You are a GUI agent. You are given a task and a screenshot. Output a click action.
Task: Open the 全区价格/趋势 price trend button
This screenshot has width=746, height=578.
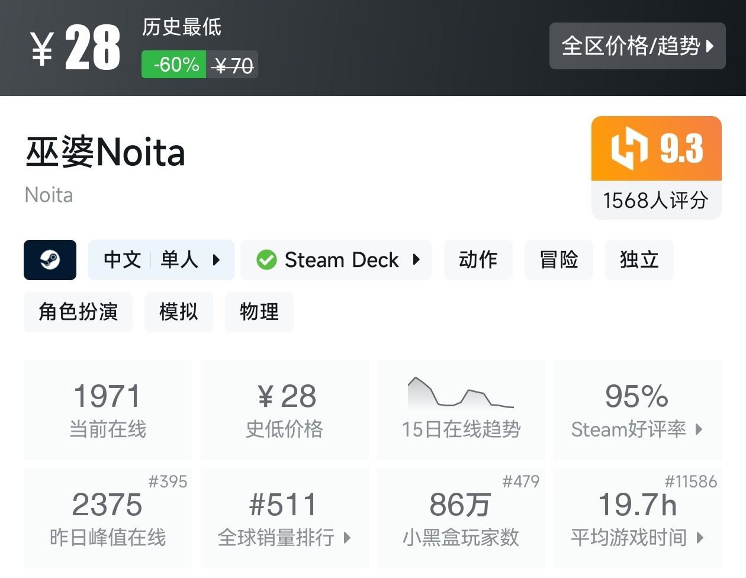(x=637, y=46)
